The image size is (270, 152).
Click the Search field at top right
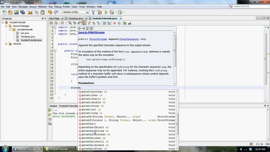coord(249,6)
